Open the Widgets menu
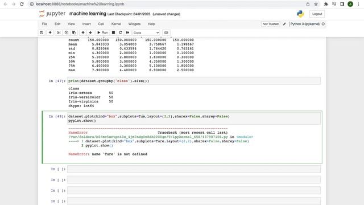The width and height of the screenshot is (364, 205). click(134, 24)
